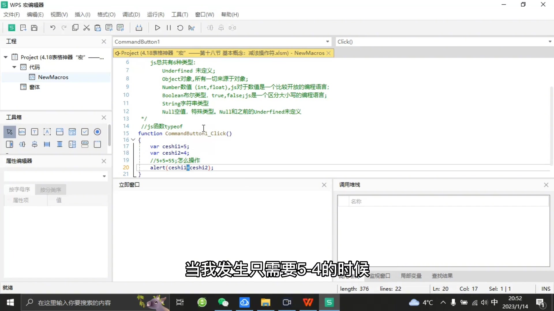554x311 pixels.
Task: Click the Run macro play button
Action: coord(157,28)
